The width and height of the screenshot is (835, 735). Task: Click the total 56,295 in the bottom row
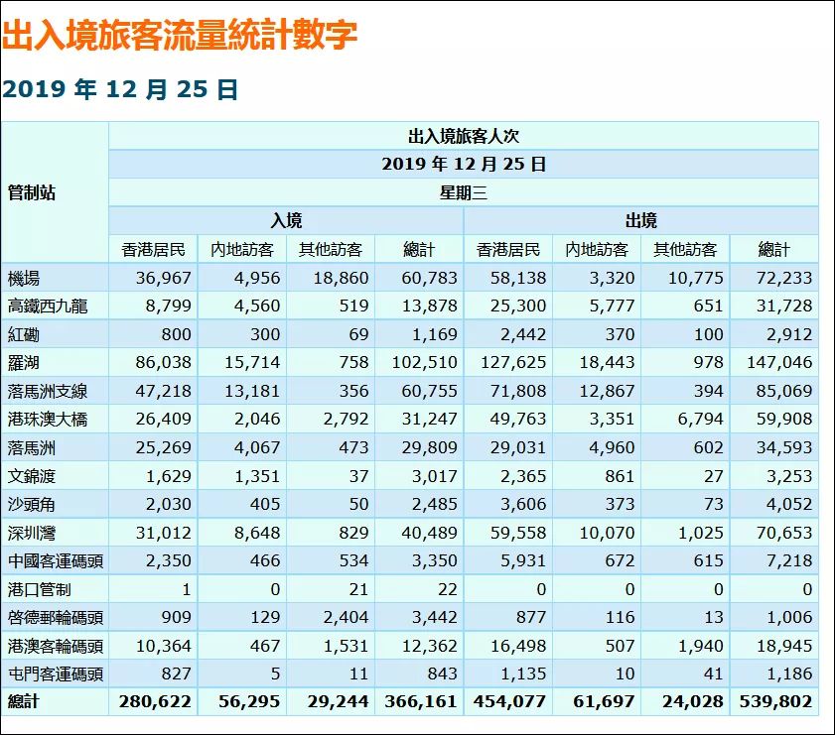(x=249, y=702)
